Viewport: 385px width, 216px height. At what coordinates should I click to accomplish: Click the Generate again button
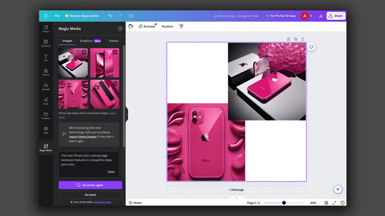[x=90, y=185]
